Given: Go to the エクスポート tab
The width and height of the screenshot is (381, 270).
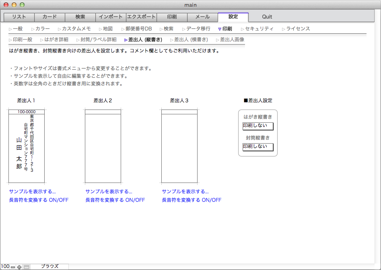Looking at the screenshot, I should (141, 17).
